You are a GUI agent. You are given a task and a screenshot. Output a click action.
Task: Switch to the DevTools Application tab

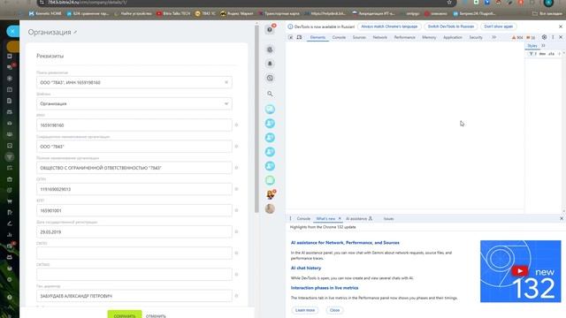pyautogui.click(x=453, y=37)
